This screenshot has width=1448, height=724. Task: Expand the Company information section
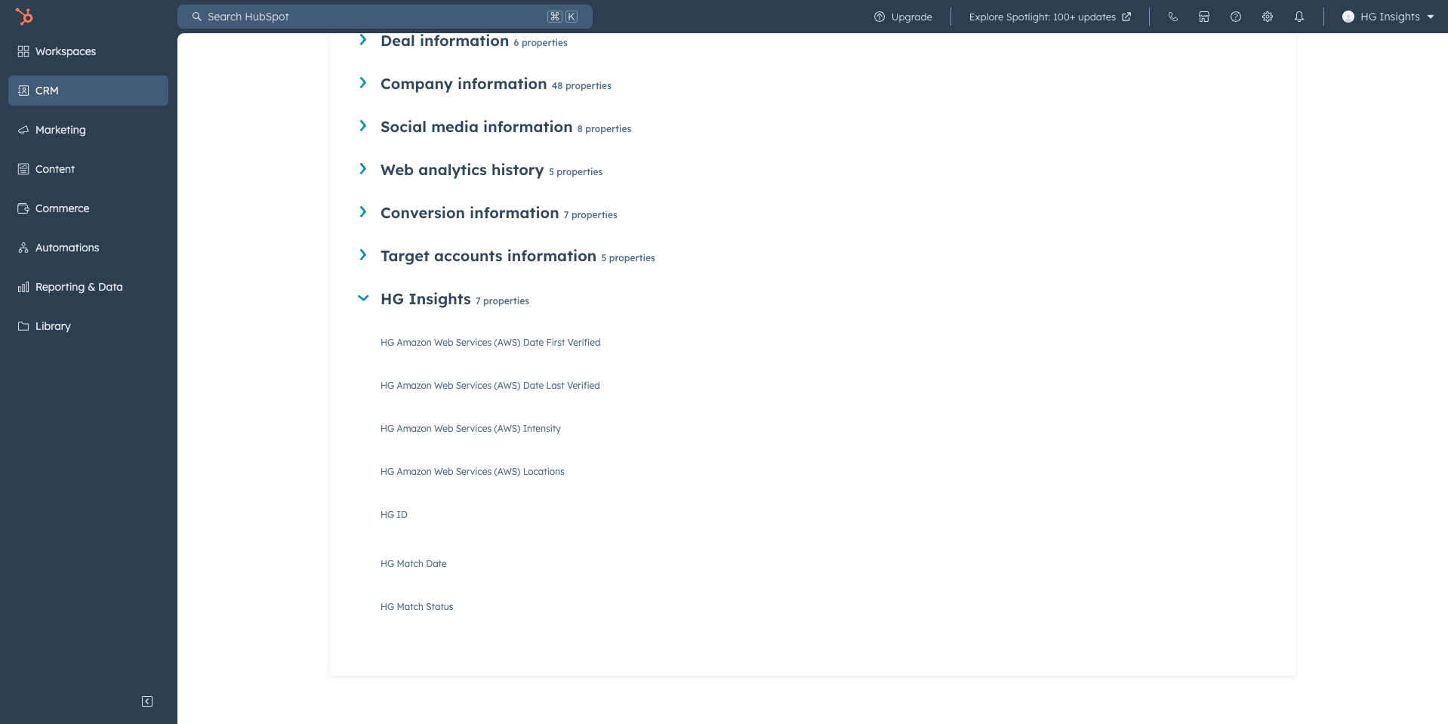[x=363, y=83]
